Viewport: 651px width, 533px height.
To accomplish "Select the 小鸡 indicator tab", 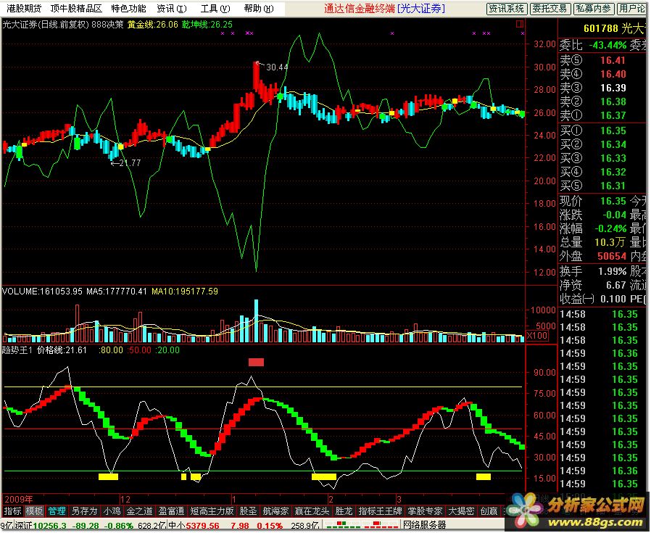I will (112, 511).
